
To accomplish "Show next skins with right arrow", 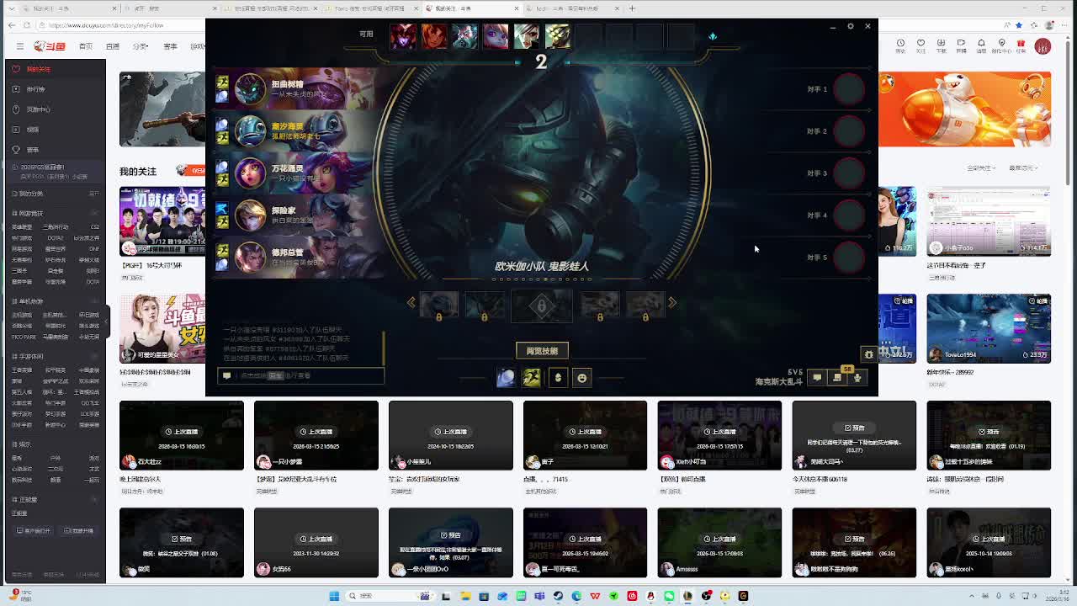I will tap(671, 302).
